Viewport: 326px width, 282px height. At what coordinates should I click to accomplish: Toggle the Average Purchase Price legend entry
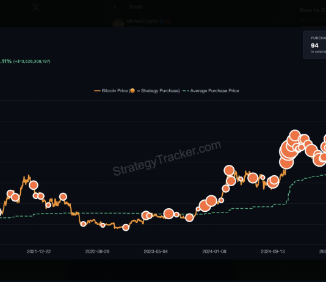tap(211, 91)
